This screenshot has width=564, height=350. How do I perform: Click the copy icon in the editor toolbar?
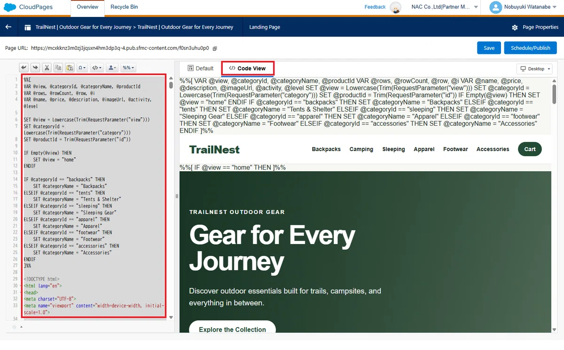coord(58,68)
